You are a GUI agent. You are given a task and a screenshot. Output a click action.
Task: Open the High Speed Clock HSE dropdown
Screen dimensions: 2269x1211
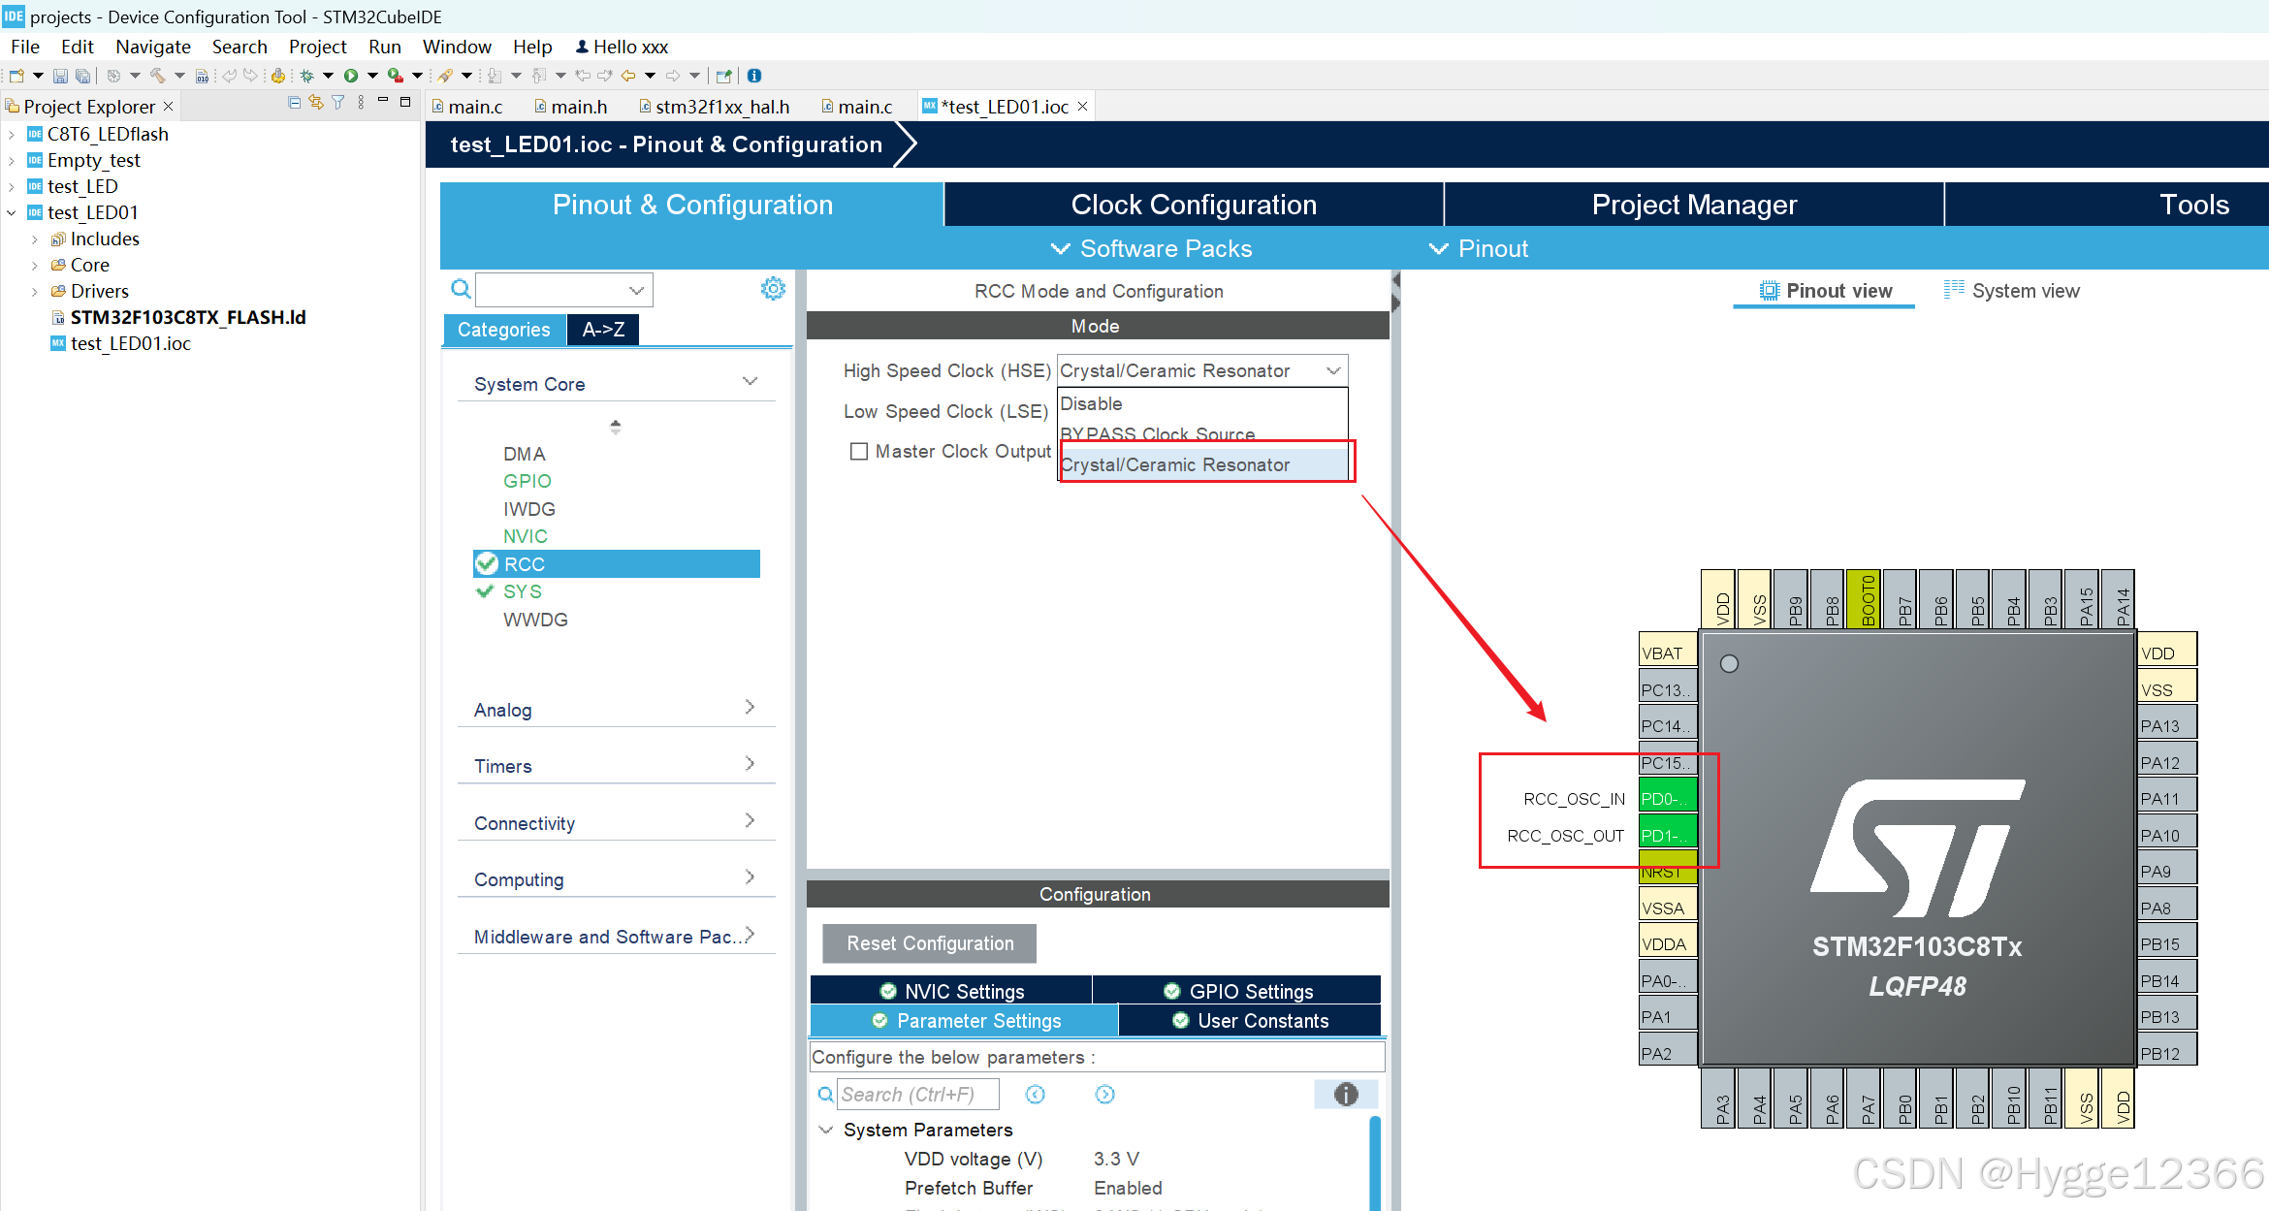click(1200, 370)
